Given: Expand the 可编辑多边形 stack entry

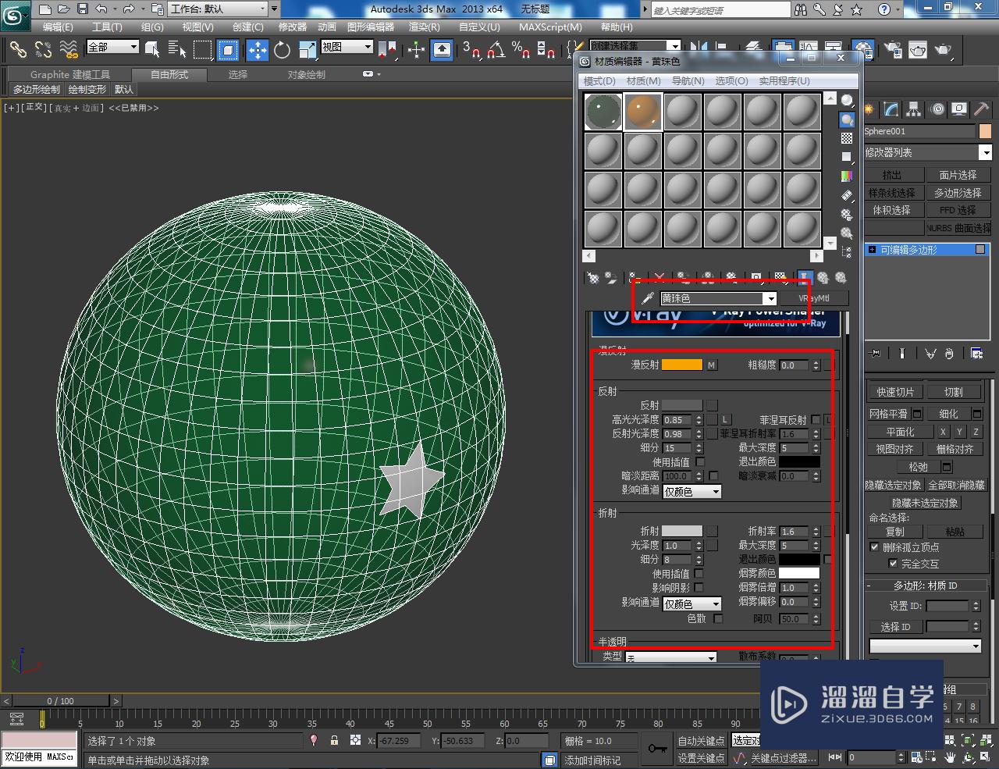Looking at the screenshot, I should (873, 250).
